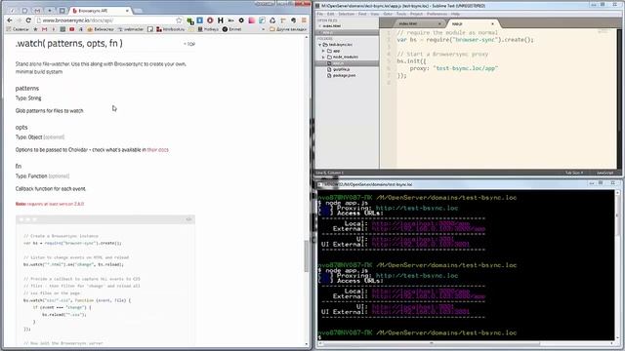Click the terminal vertical scrollbar up arrow
Image resolution: width=625 pixels, height=351 pixels.
[x=617, y=194]
